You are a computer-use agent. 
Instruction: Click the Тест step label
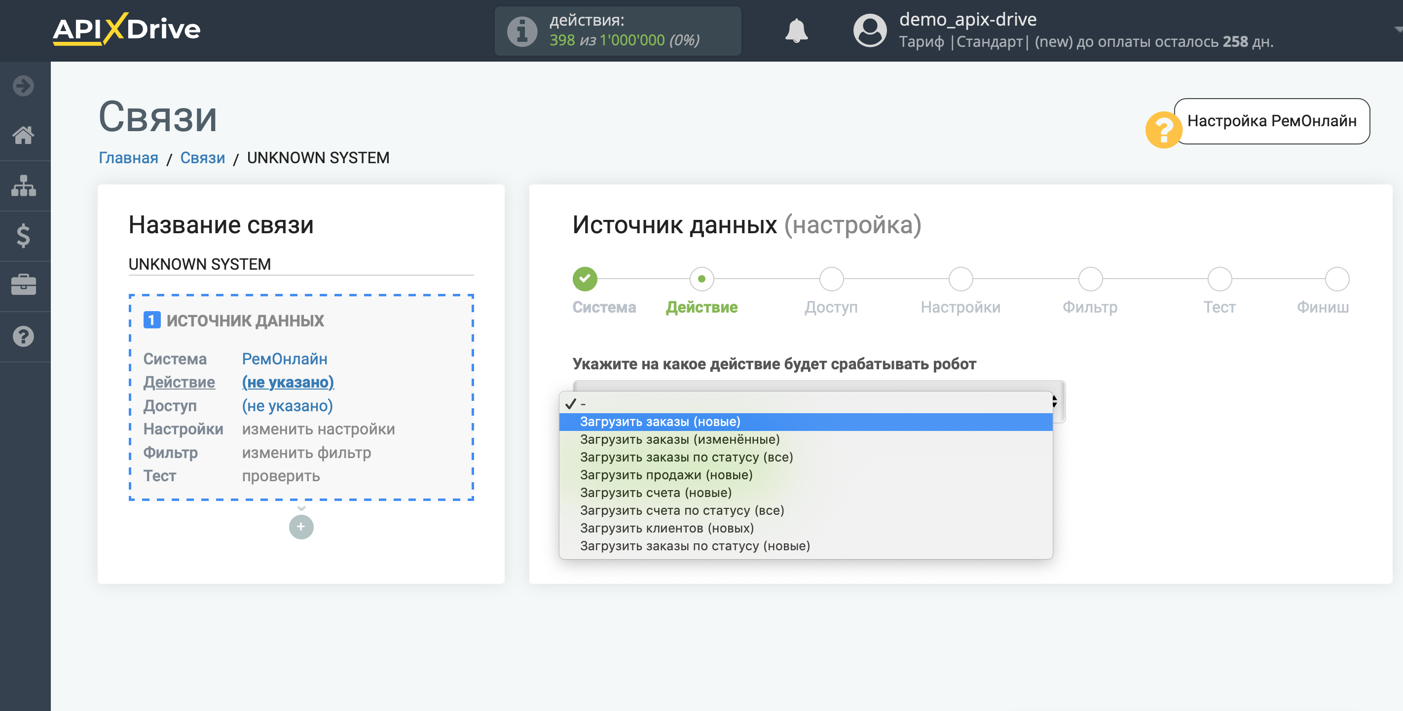point(1219,308)
